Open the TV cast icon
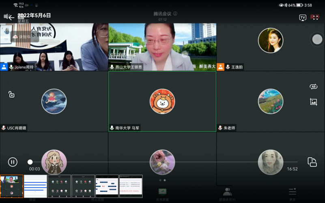The height and width of the screenshot is (203, 325). click(x=302, y=17)
